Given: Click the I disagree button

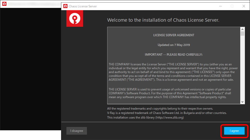Looking at the screenshot, I should 77,131.
